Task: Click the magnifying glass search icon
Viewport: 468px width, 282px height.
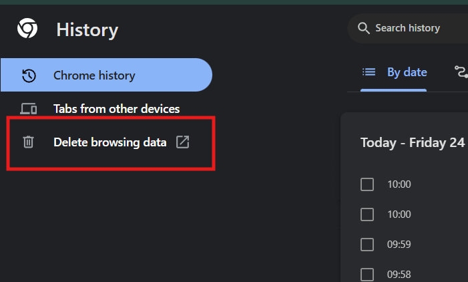Action: (364, 28)
